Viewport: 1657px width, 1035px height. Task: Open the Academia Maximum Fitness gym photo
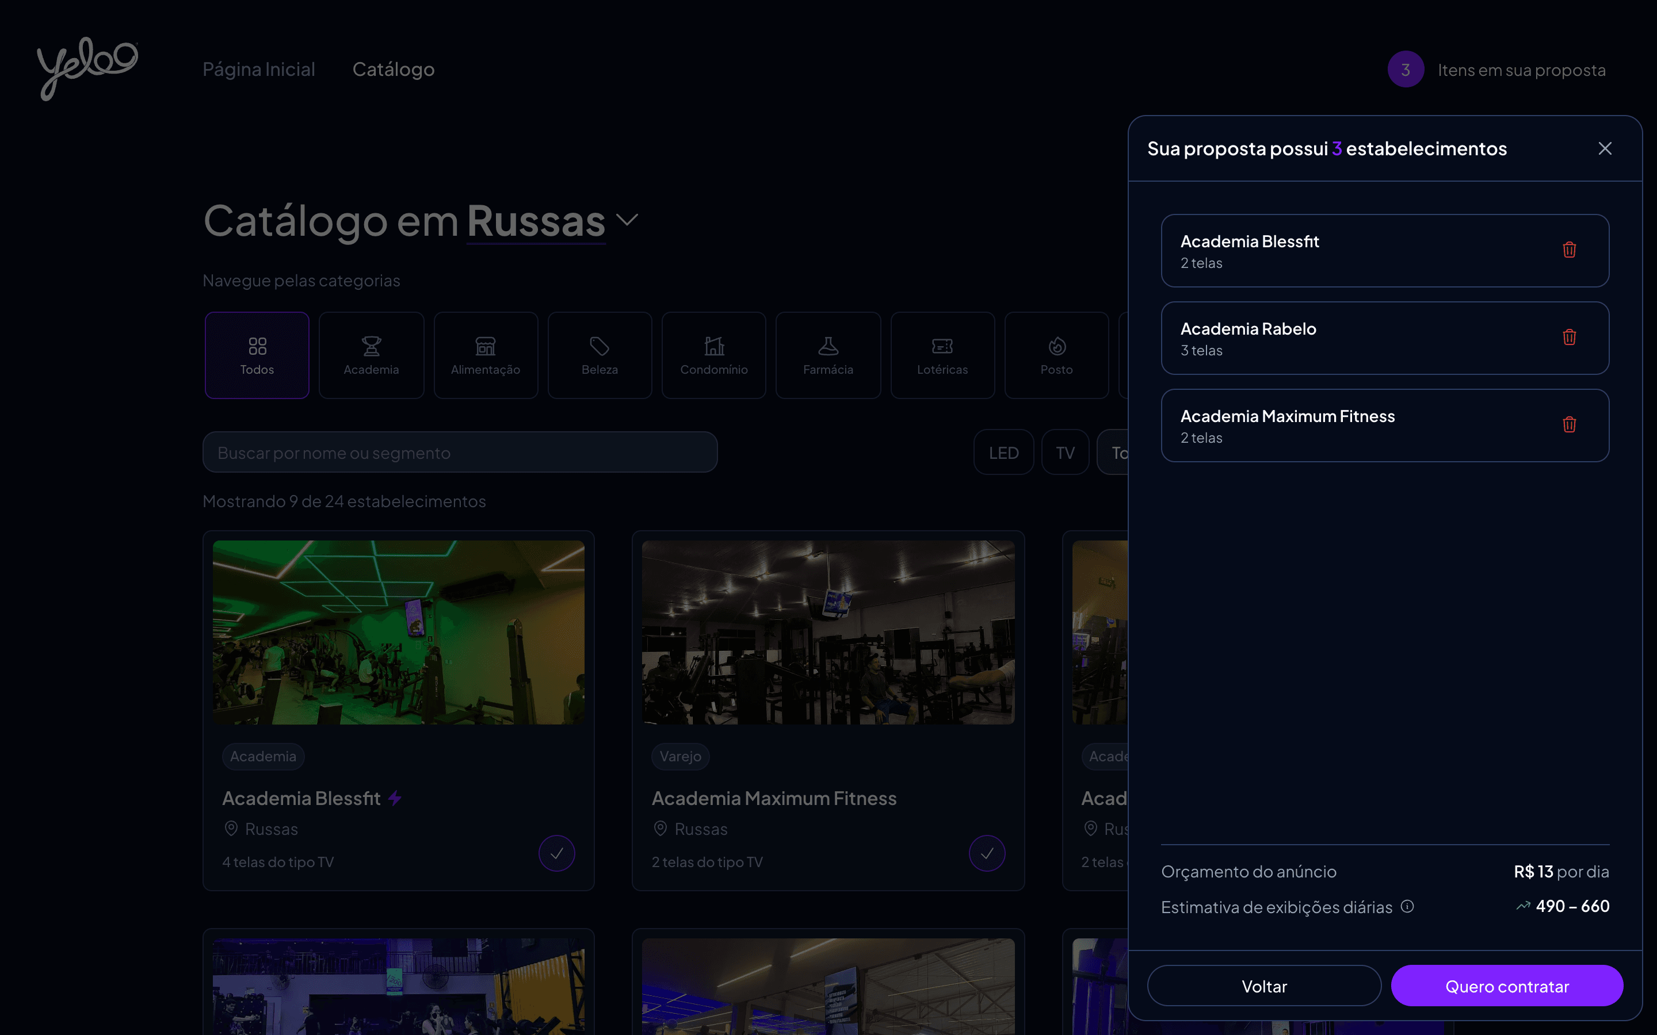(828, 632)
